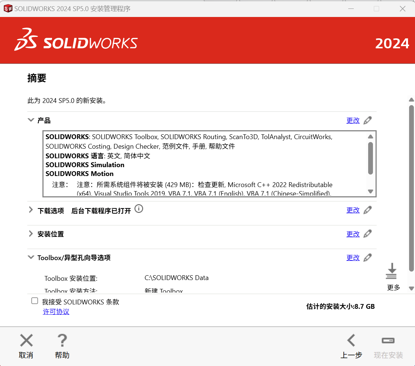Click the pencil icon in the 产品 row
The width and height of the screenshot is (415, 366).
click(x=367, y=120)
